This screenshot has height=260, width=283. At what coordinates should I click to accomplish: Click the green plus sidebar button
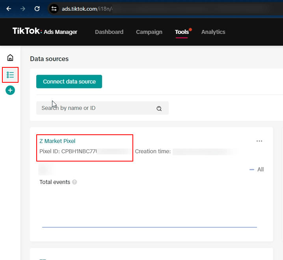pos(10,90)
